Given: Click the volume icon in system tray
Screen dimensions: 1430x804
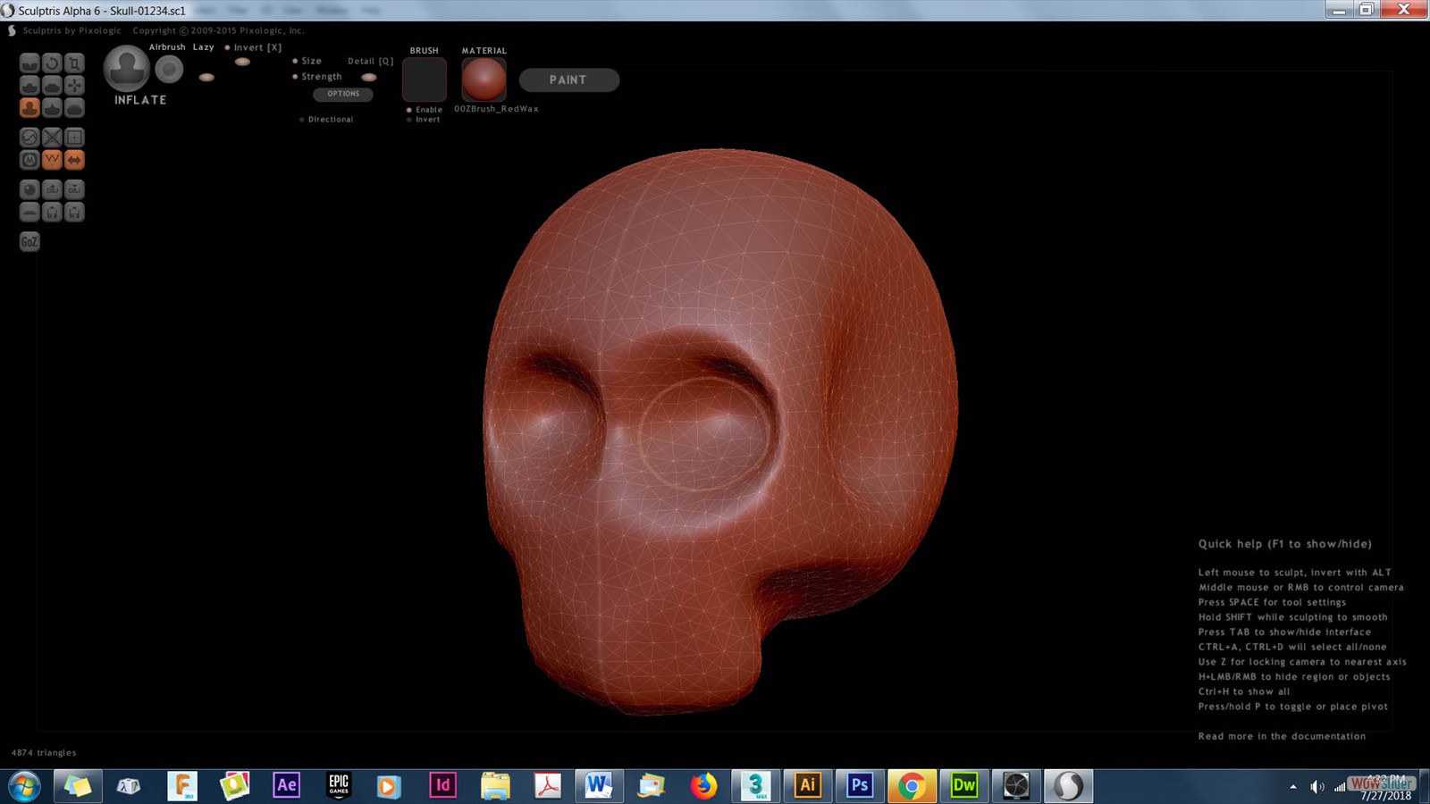Looking at the screenshot, I should pyautogui.click(x=1316, y=786).
